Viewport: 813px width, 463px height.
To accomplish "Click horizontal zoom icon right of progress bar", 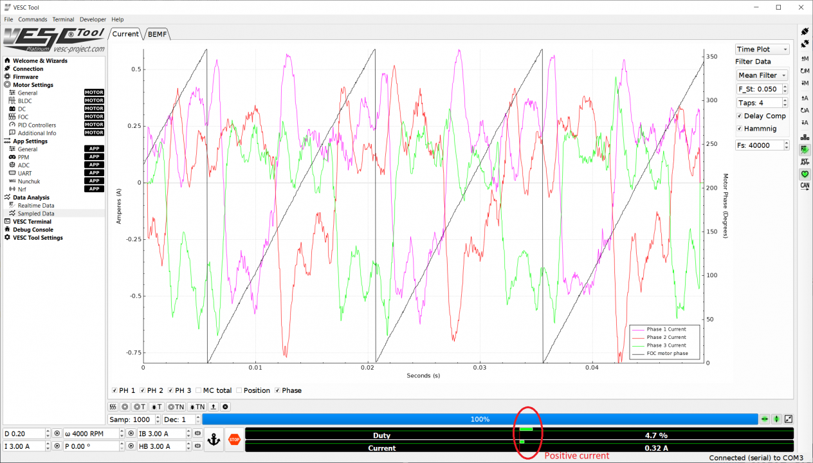I will [765, 419].
